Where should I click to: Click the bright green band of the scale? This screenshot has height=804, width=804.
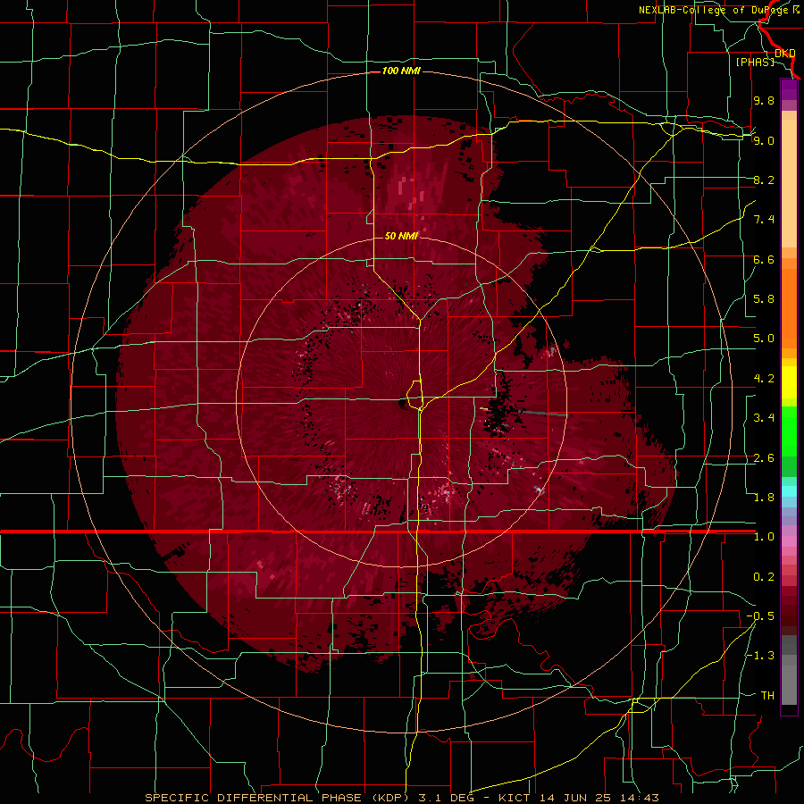pos(789,431)
